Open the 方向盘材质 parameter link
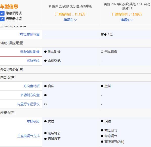This screenshot has width=151, height=147. tap(31, 86)
